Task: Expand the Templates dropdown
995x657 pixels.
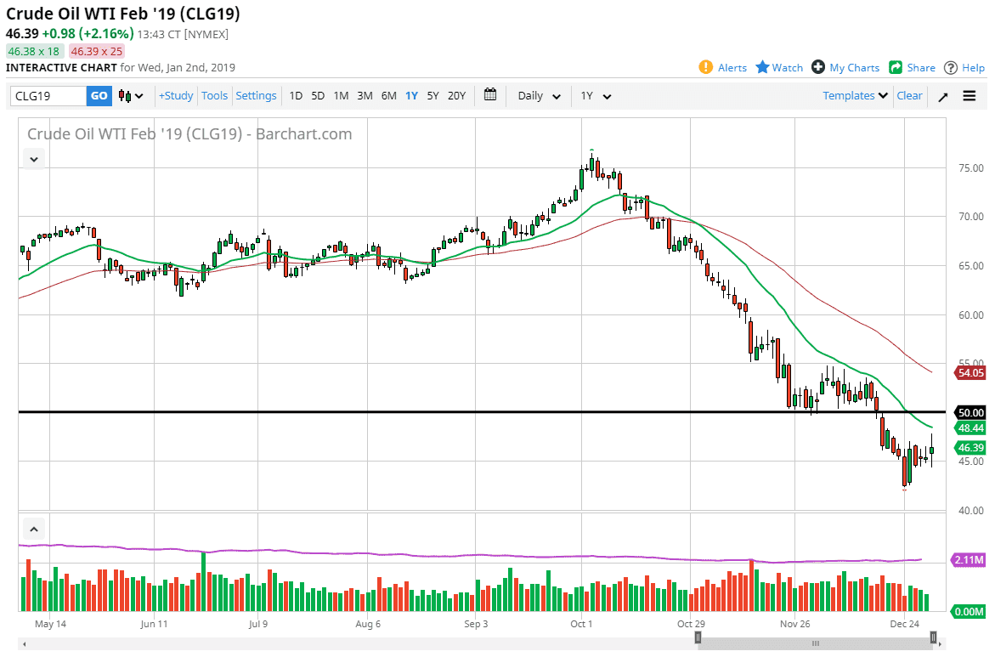Action: [853, 95]
